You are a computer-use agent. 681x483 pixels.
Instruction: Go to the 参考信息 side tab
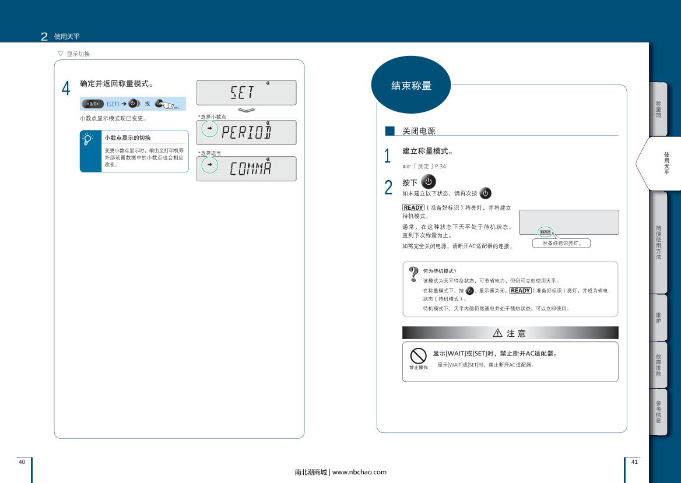click(x=658, y=411)
